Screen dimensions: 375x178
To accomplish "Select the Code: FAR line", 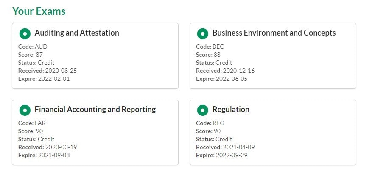I will tap(32, 123).
